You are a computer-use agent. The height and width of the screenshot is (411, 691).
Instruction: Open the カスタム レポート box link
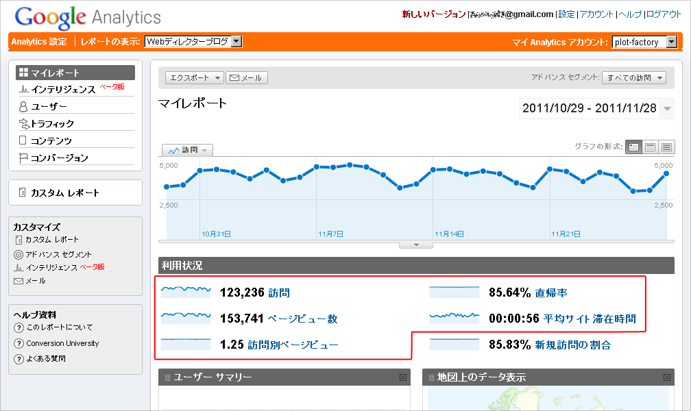64,192
